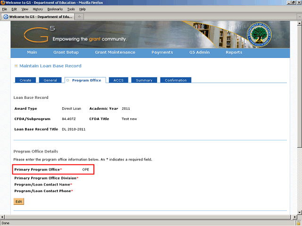Open the Bookmarks menu
The height and width of the screenshot is (226, 302).
pos(55,9)
